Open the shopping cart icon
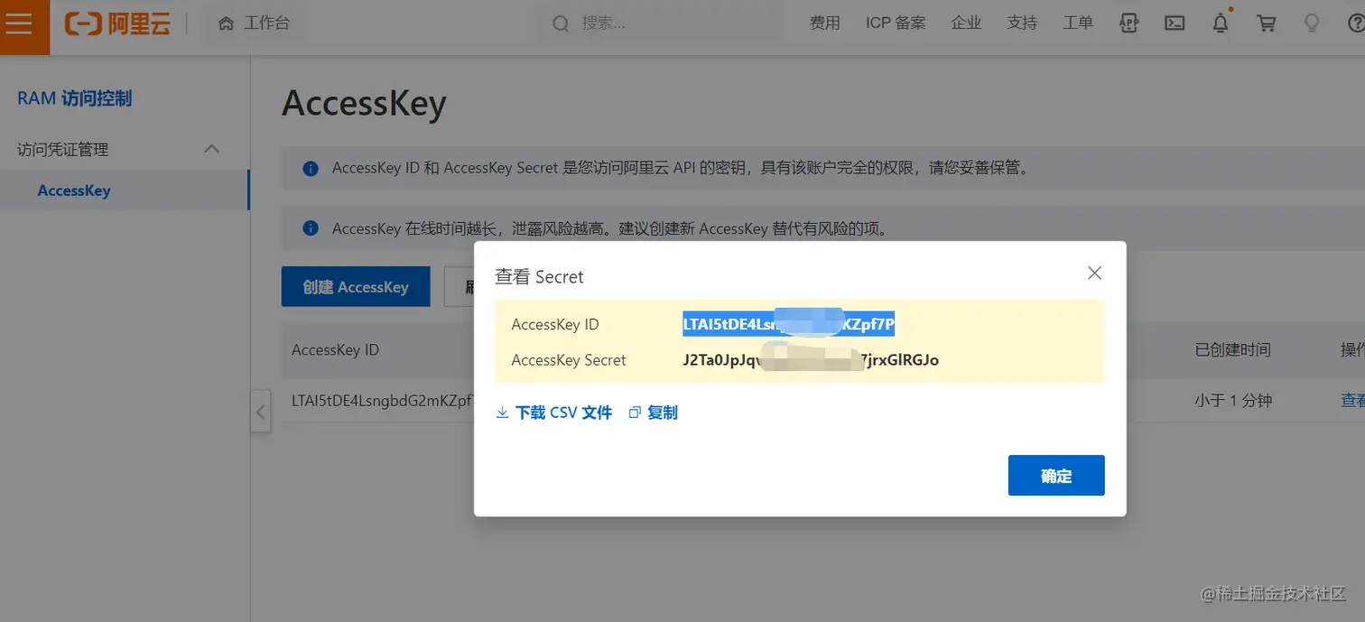The width and height of the screenshot is (1365, 622). (1267, 23)
